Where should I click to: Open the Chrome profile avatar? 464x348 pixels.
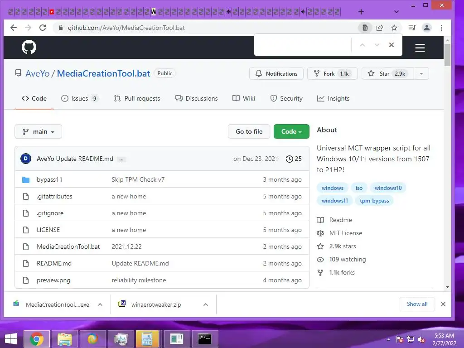click(x=427, y=28)
